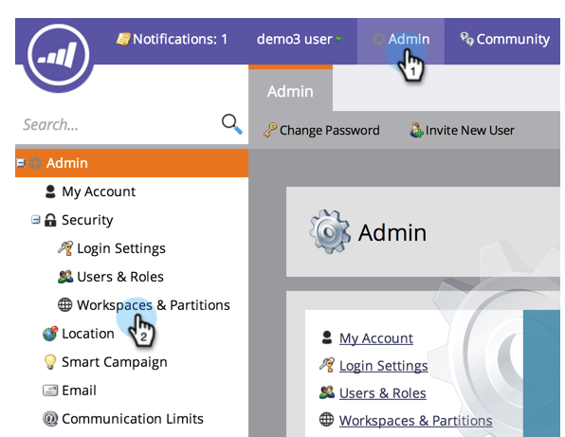Viewport: 565px width, 437px height.
Task: Click the Communication Limits @ icon
Action: (50, 419)
